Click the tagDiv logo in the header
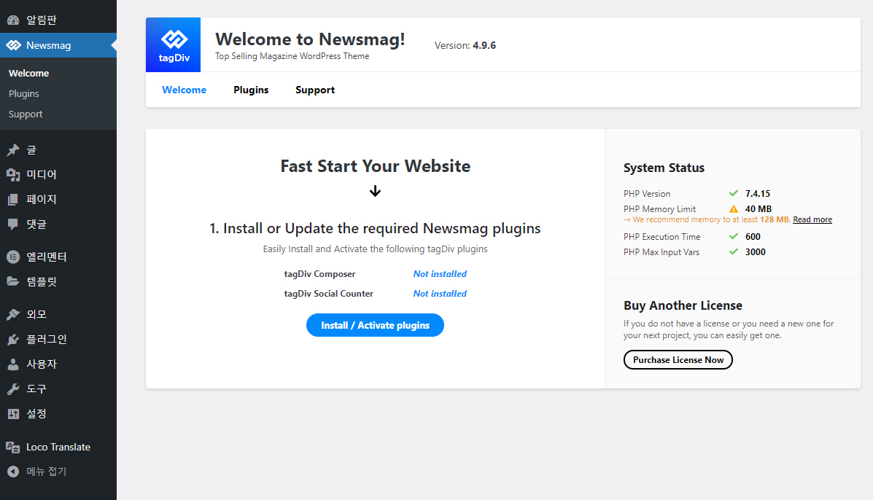Image resolution: width=873 pixels, height=500 pixels. [173, 44]
